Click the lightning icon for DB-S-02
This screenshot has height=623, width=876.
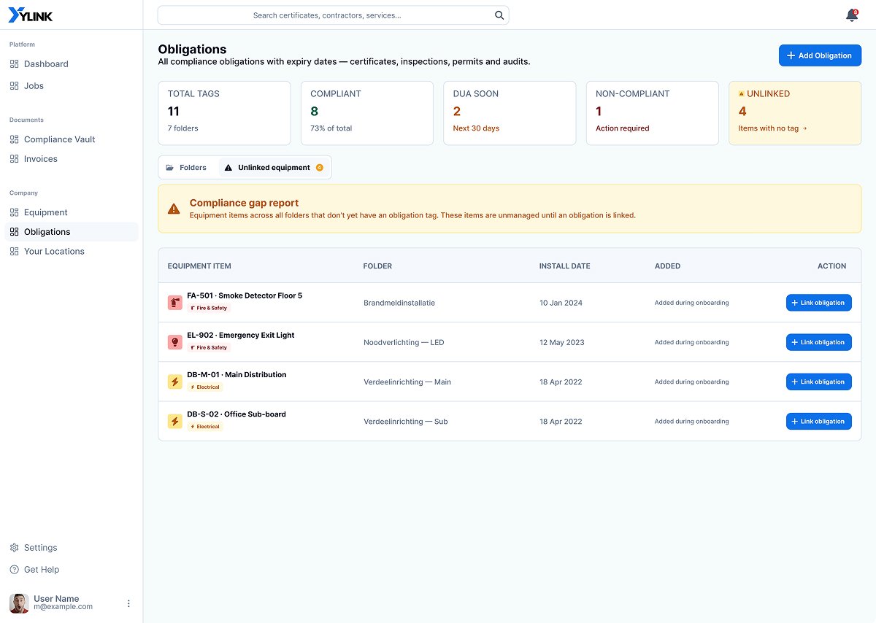tap(175, 421)
